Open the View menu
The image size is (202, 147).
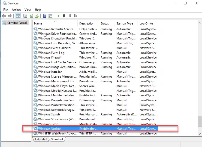[28, 10]
